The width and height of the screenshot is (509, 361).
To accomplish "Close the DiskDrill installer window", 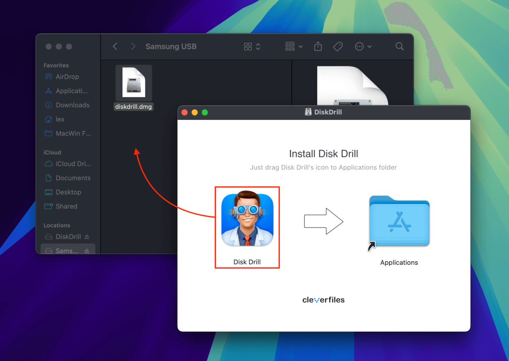I will [185, 112].
